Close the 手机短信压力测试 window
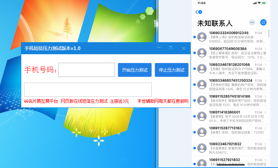 (184, 48)
